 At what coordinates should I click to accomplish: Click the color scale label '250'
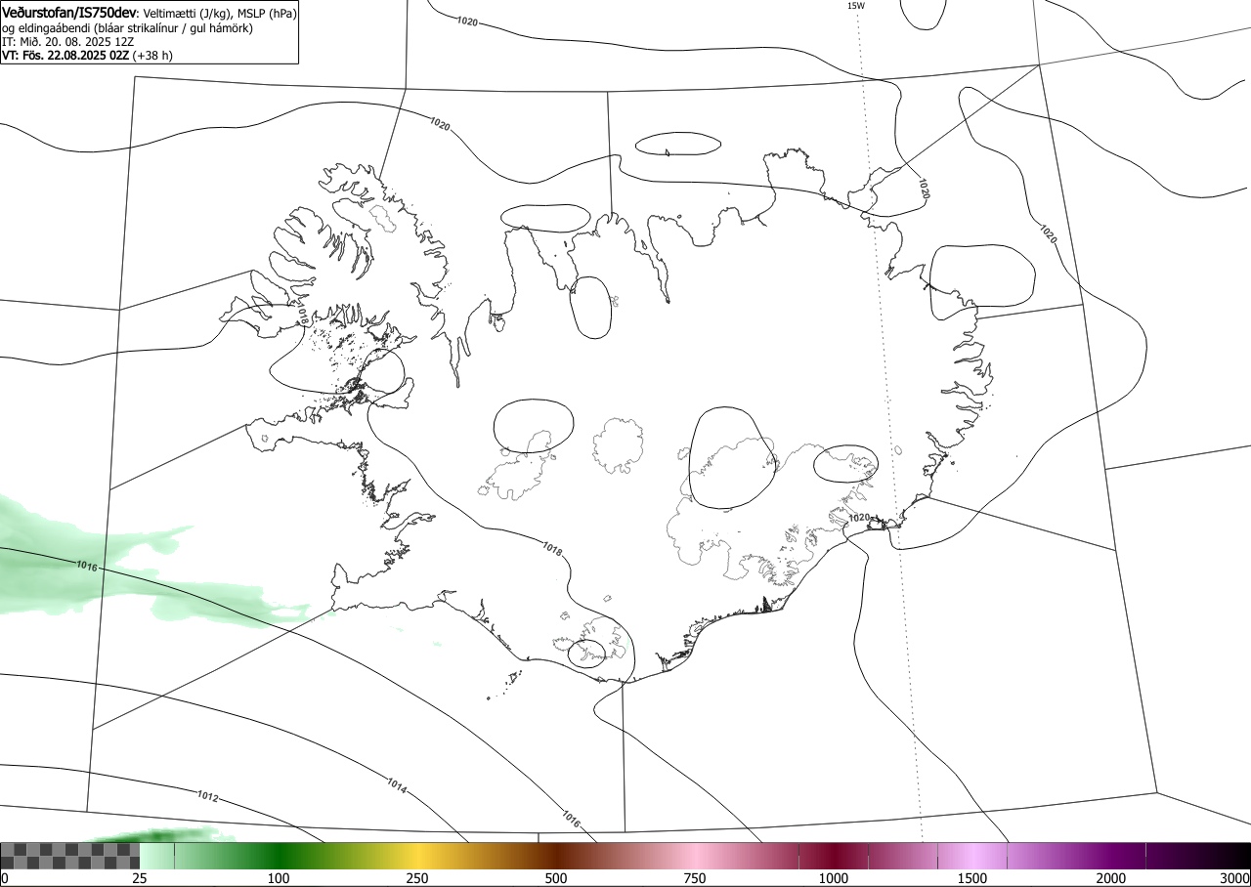point(417,879)
